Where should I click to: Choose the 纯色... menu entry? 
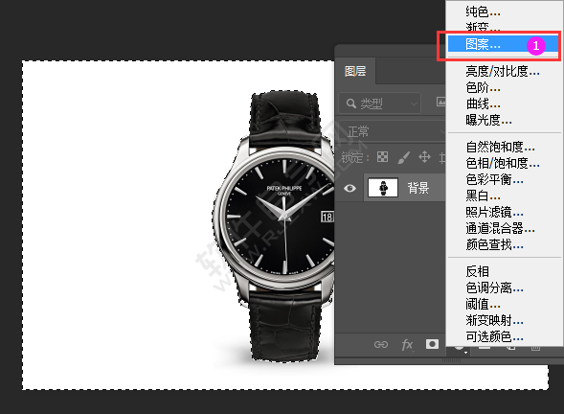coord(483,11)
